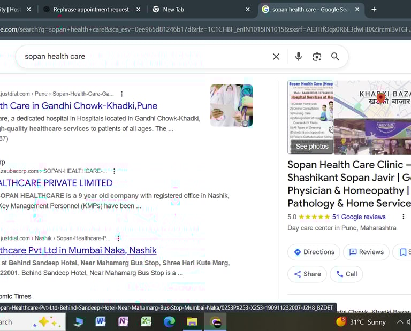The height and width of the screenshot is (331, 411).
Task: Click the Reviews button
Action: coord(366,252)
